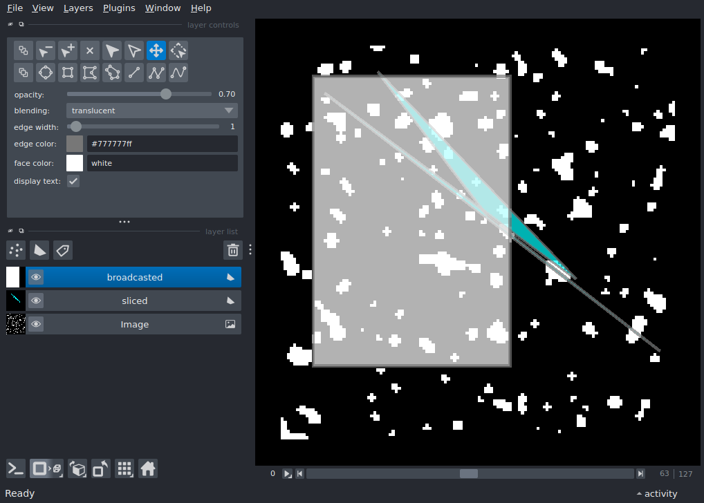This screenshot has height=503, width=704.
Task: Open the blending mode dropdown
Action: tap(152, 111)
